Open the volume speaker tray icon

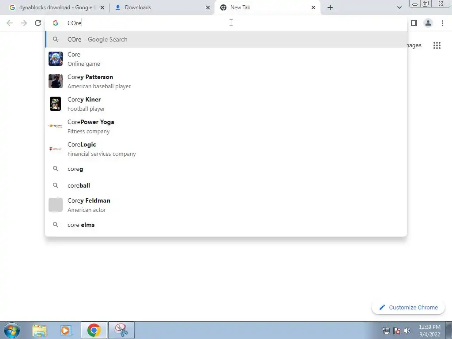click(x=407, y=331)
